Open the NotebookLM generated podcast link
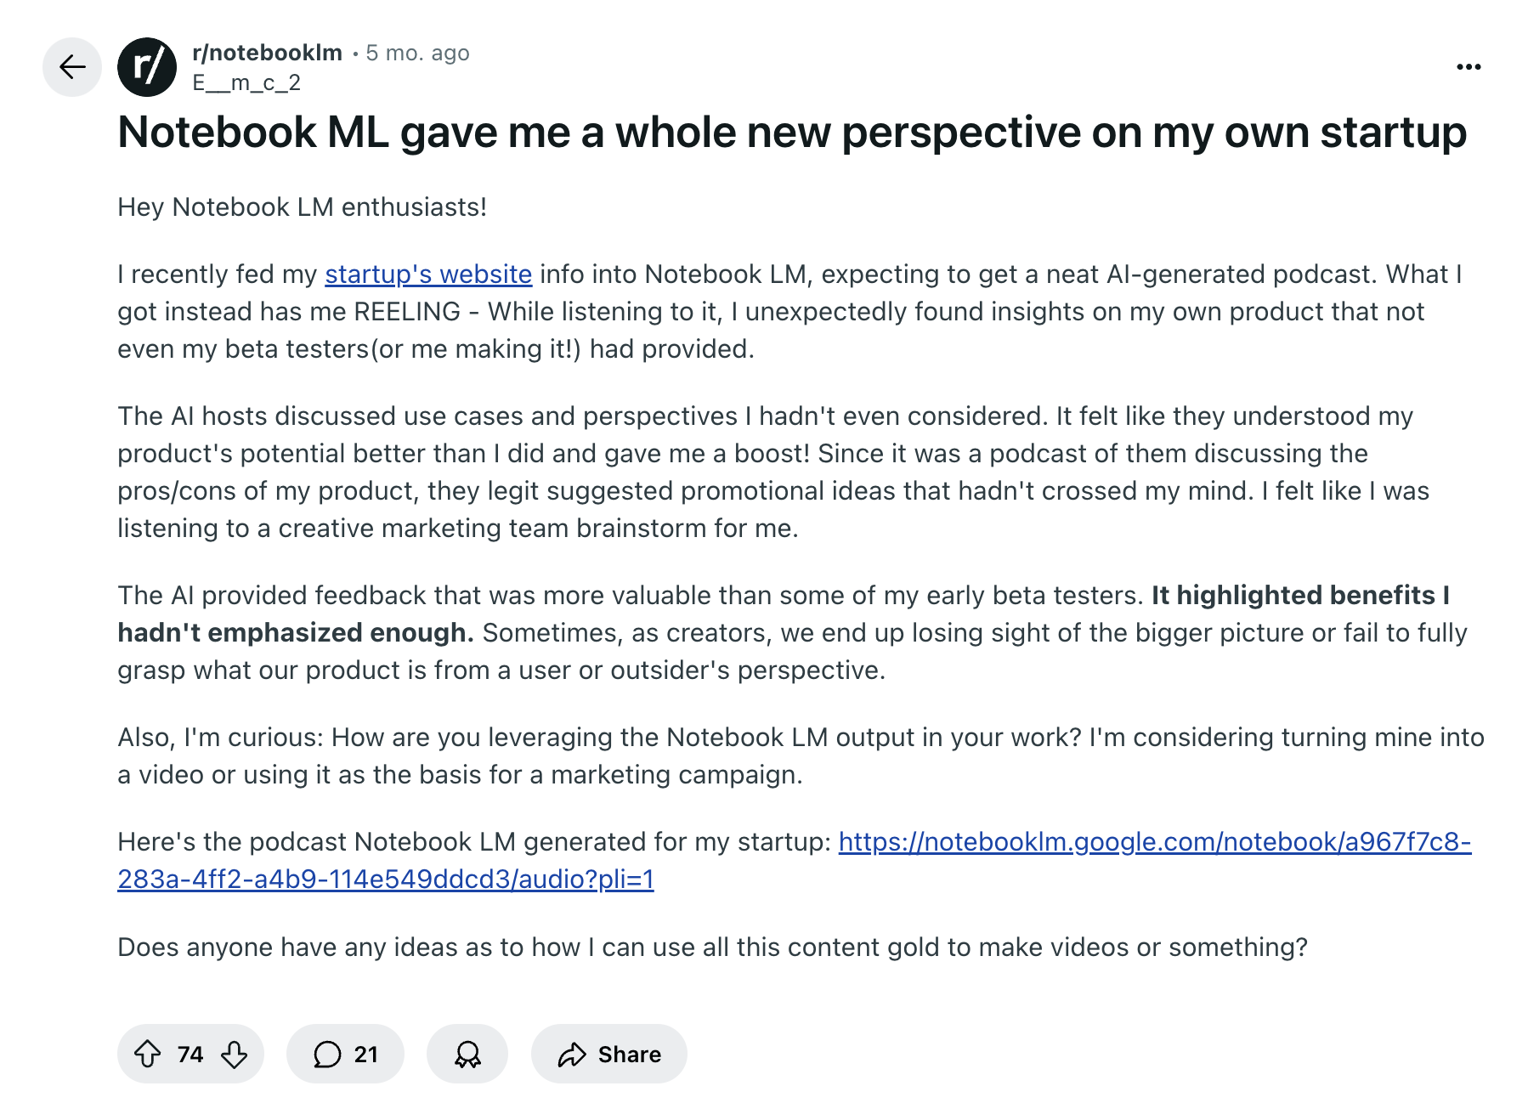 pyautogui.click(x=1156, y=842)
